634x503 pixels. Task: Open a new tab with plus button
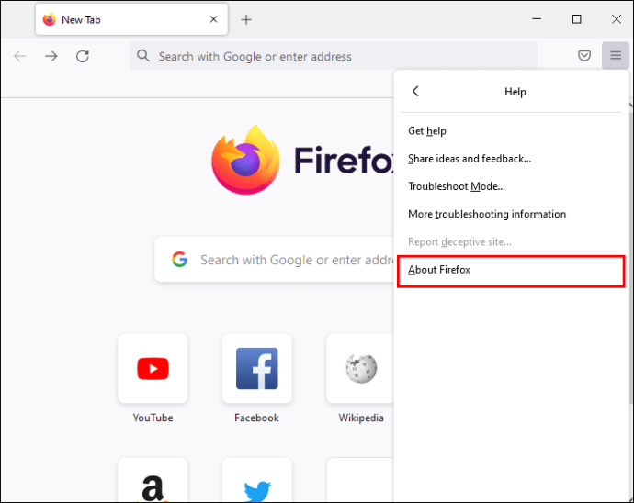[246, 19]
